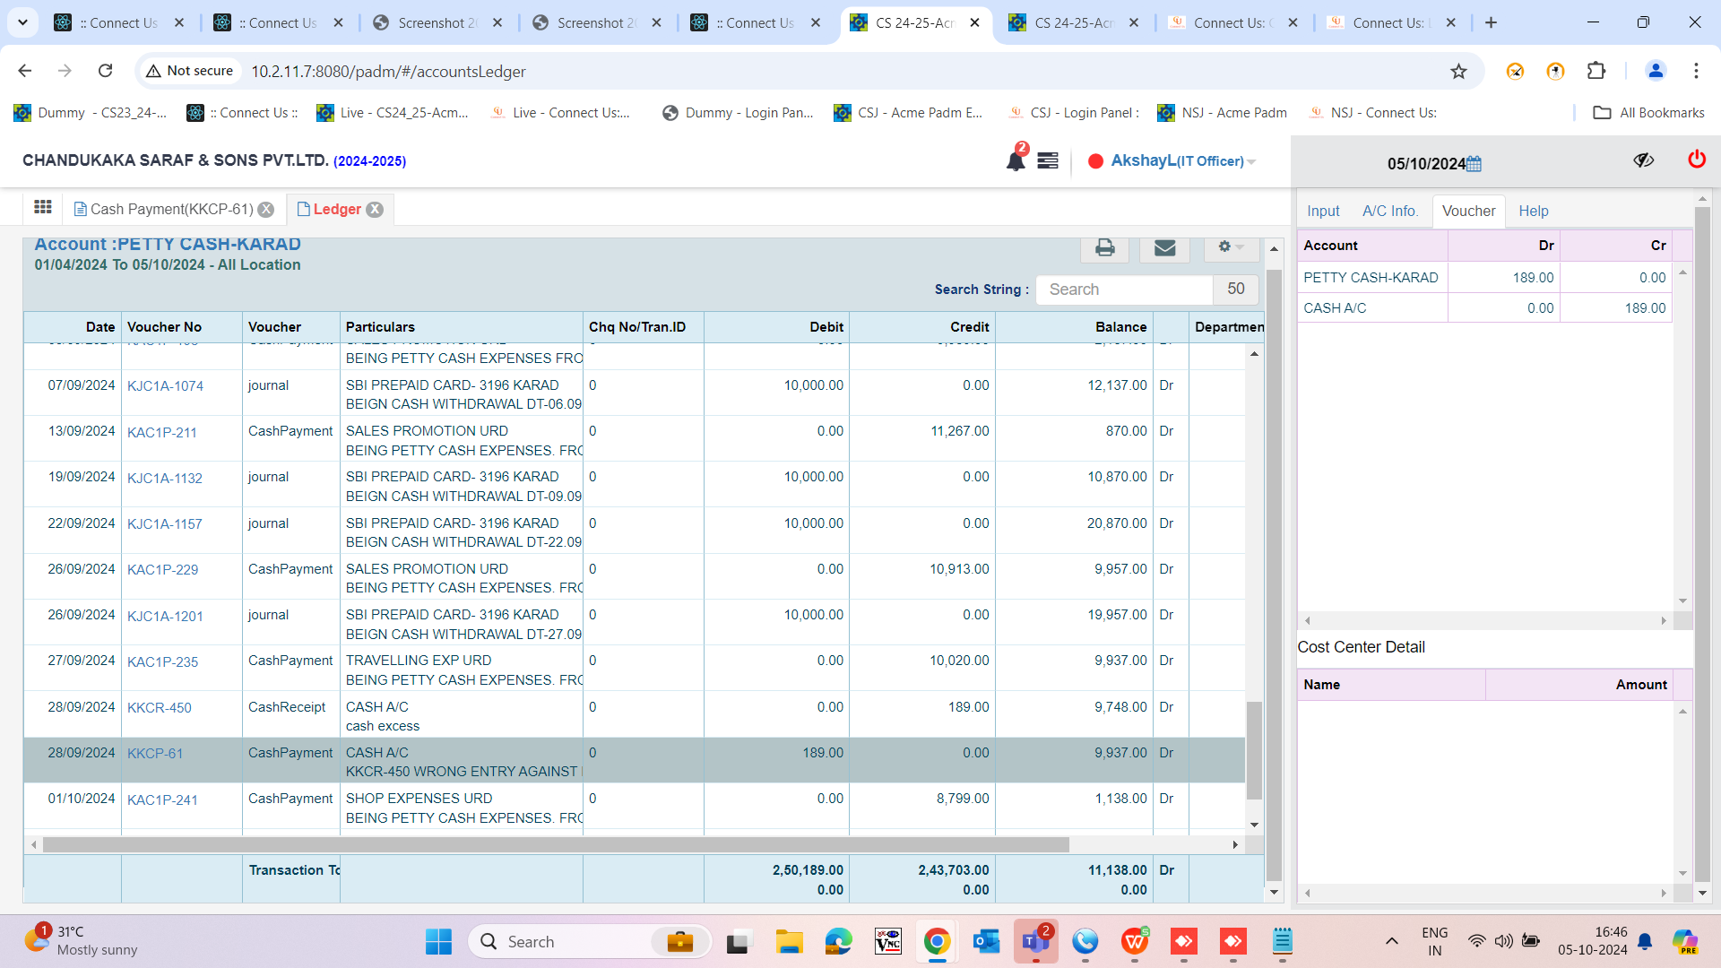Screen dimensions: 1721x968
Task: Open voucher link KJC1A-1157
Action: (165, 524)
